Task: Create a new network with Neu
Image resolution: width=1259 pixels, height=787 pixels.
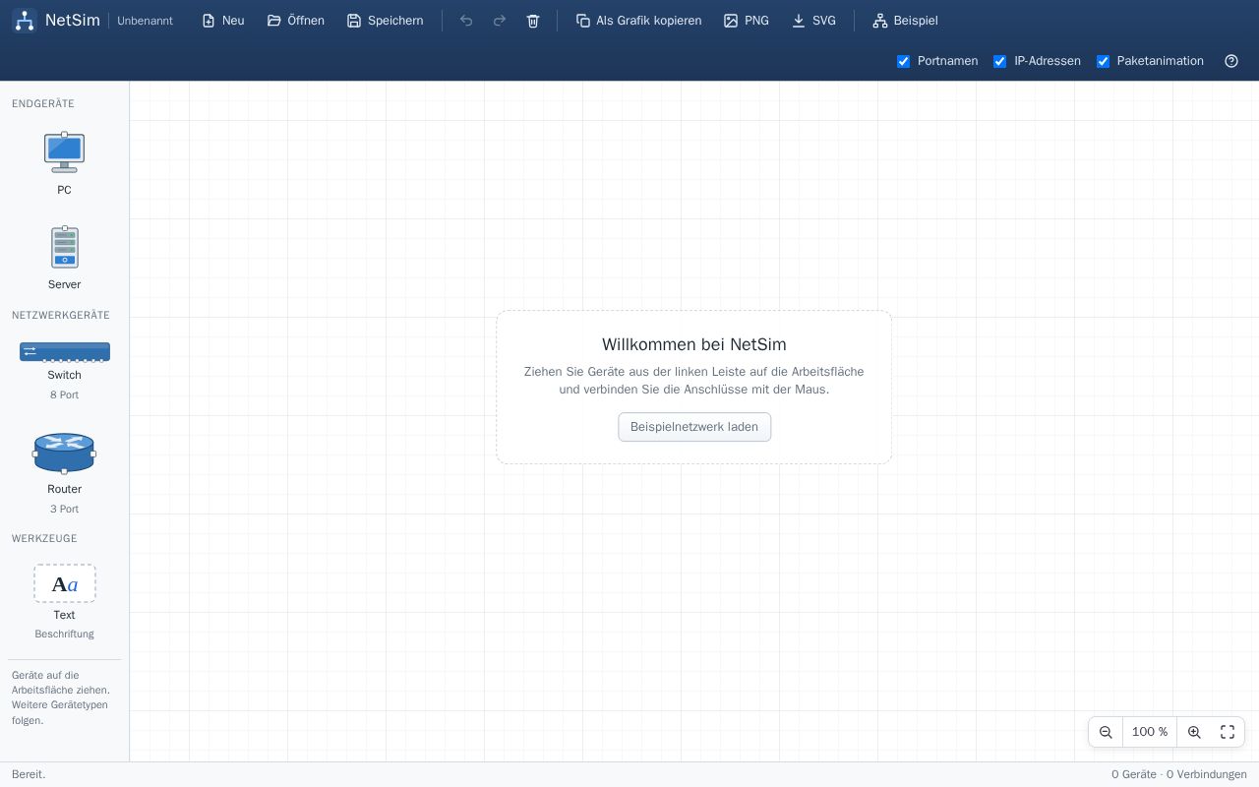Action: (223, 21)
